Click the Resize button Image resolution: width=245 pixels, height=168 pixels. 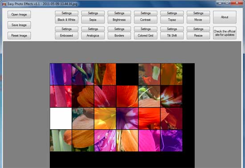coord(198,36)
